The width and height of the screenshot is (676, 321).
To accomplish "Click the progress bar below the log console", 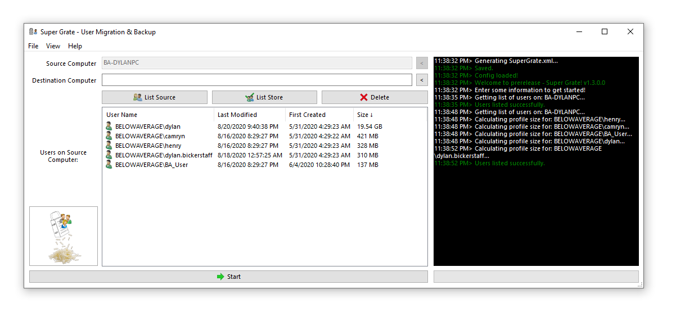I will click(x=536, y=277).
